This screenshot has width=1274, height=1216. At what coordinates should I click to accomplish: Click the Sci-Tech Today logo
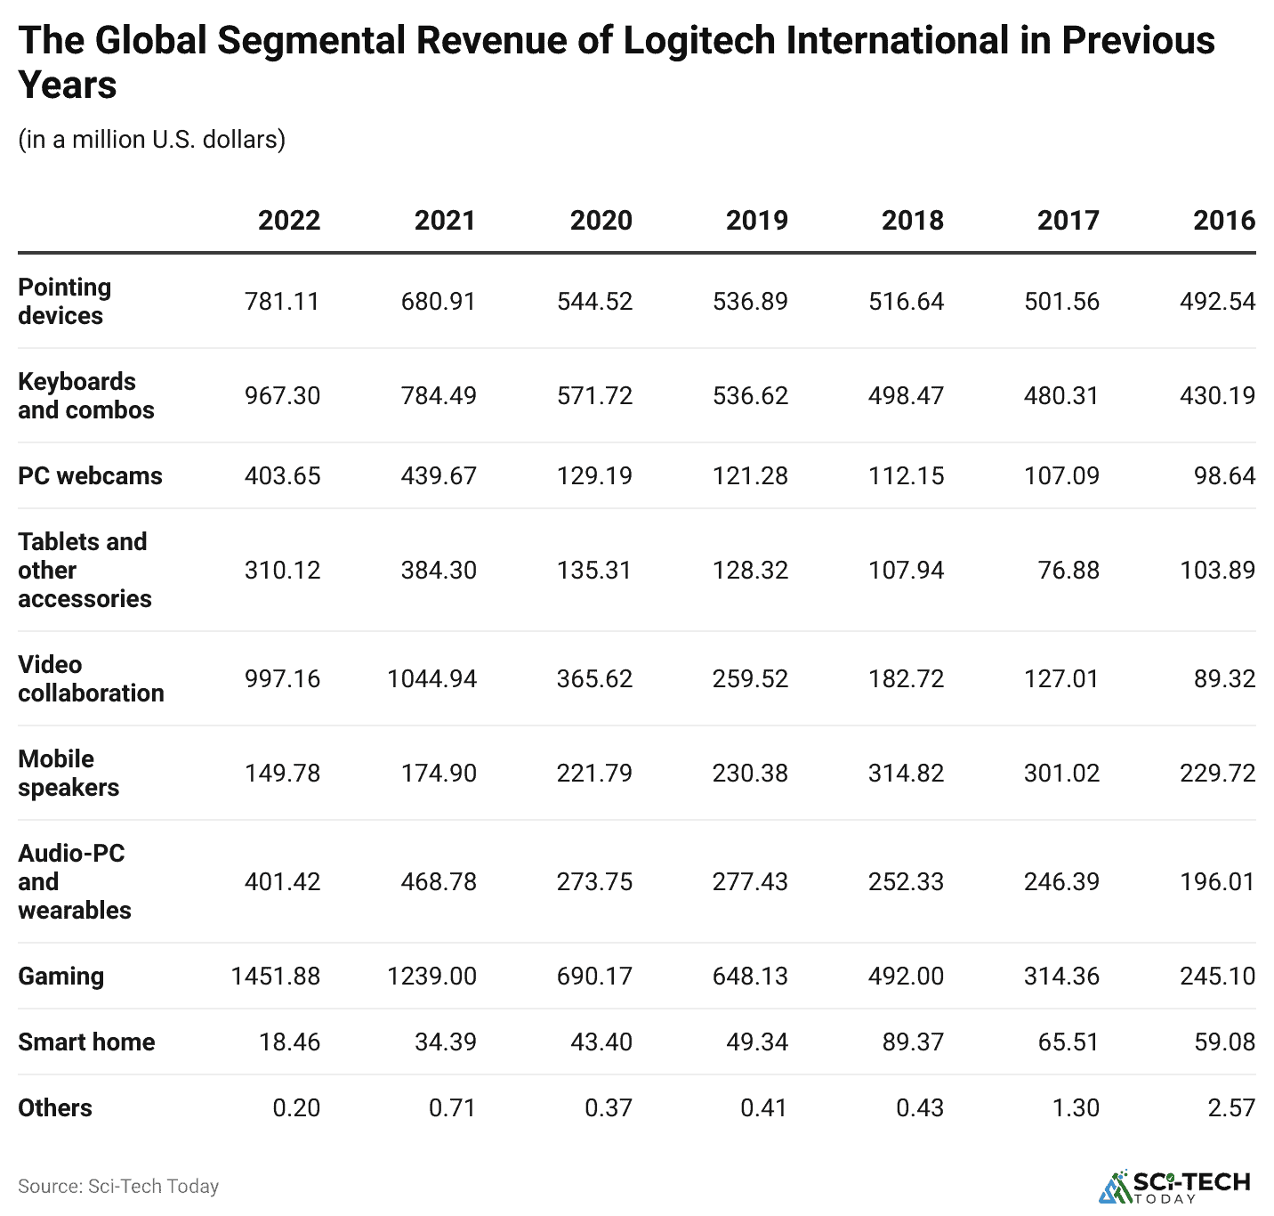point(1174,1185)
